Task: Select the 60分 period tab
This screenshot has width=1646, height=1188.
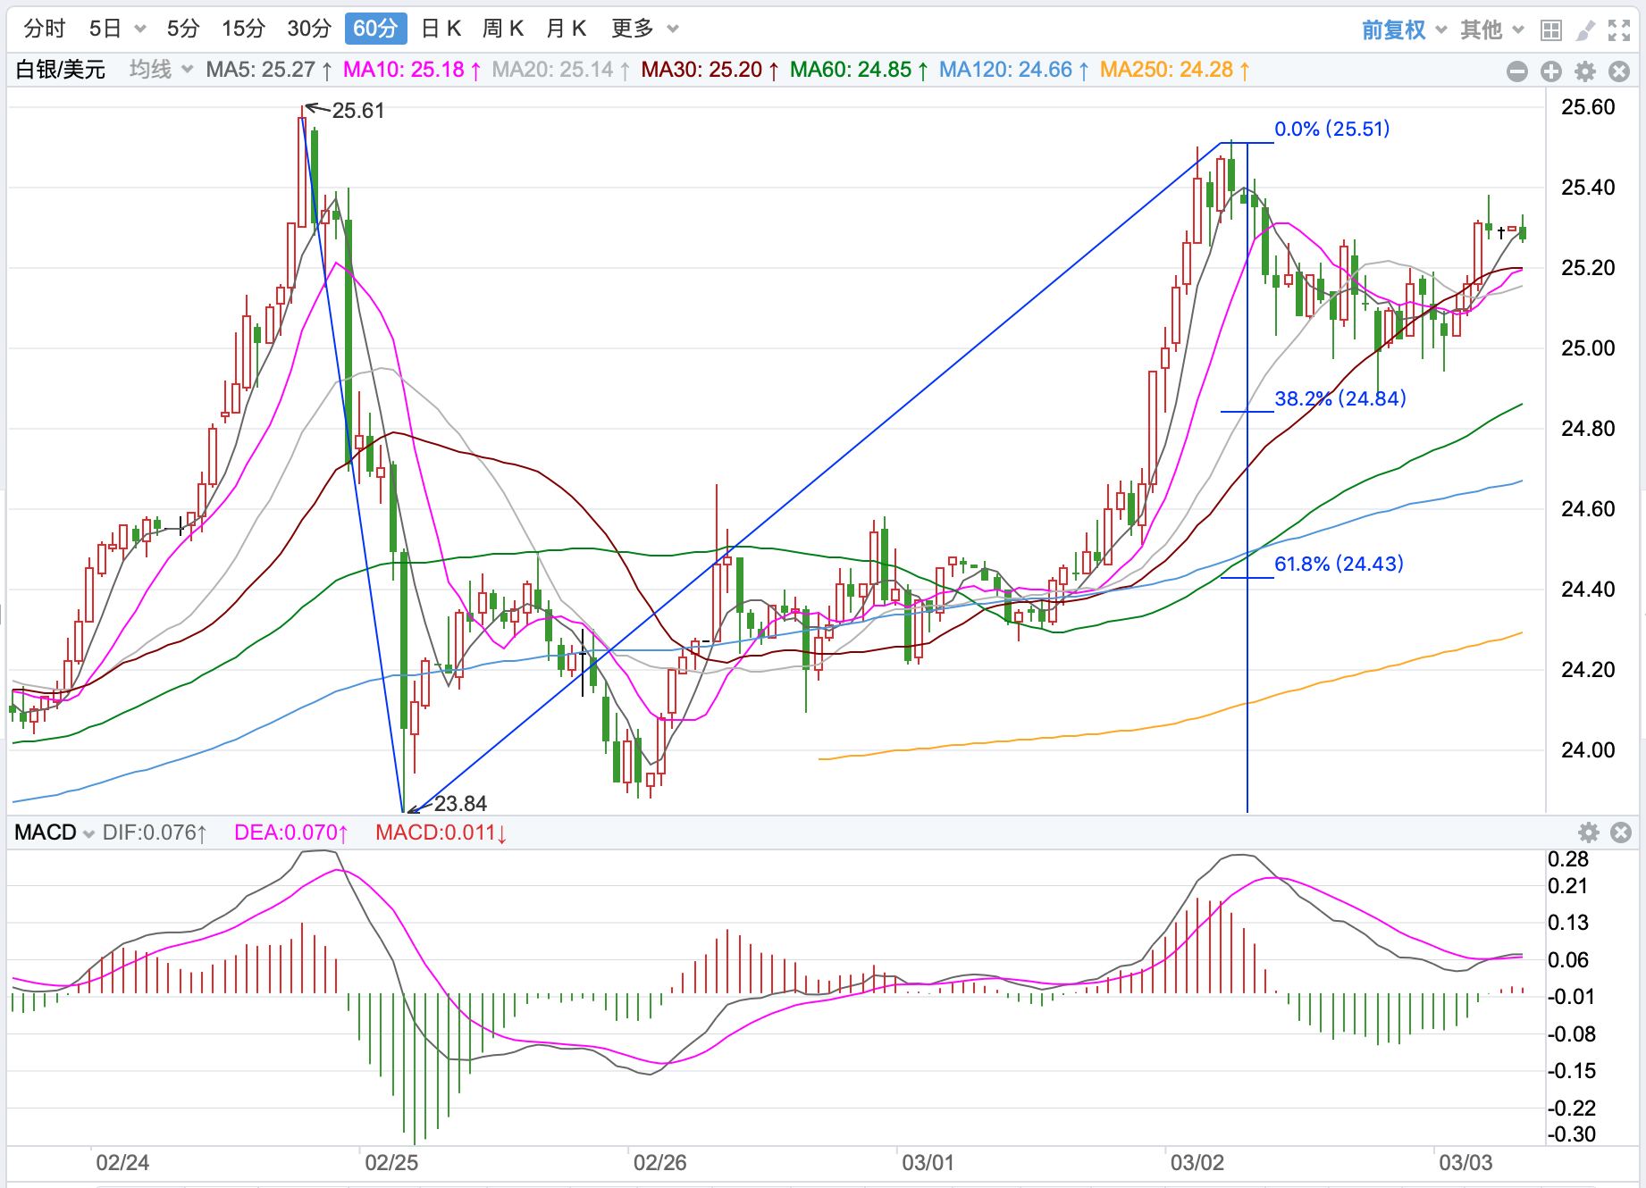Action: tap(375, 29)
